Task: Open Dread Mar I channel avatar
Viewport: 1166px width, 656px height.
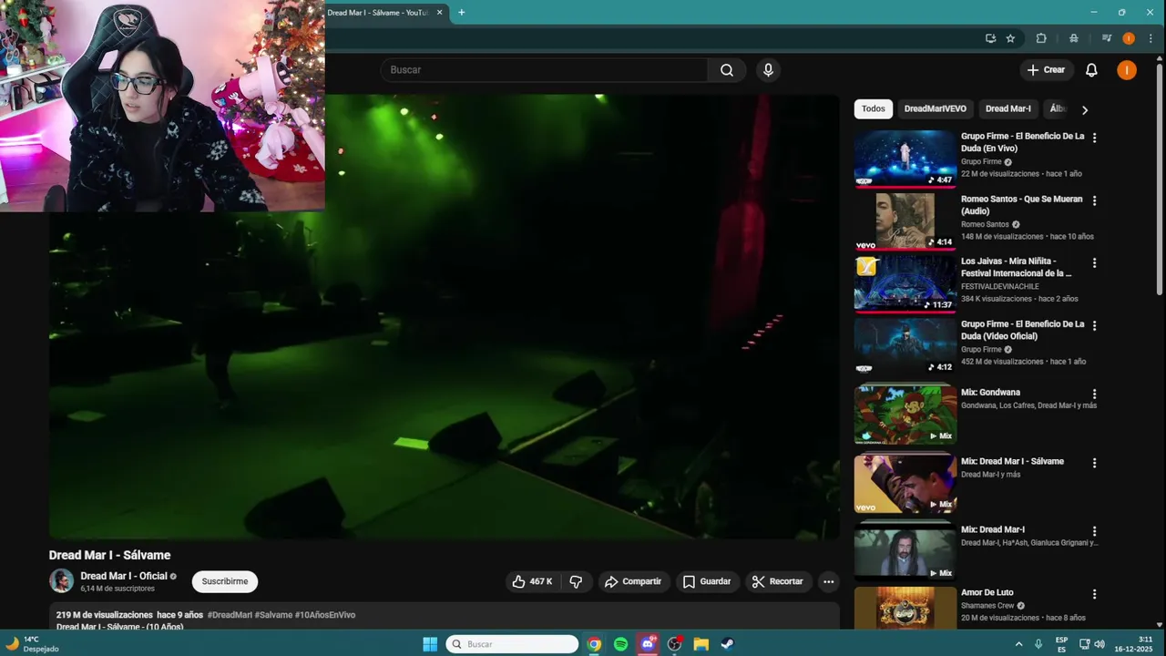Action: [61, 581]
